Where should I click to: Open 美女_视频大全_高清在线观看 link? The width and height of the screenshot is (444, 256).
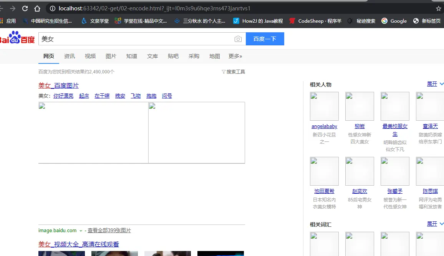pyautogui.click(x=78, y=244)
